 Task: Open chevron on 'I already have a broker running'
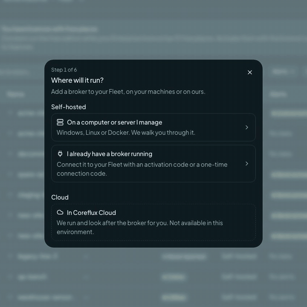point(247,163)
